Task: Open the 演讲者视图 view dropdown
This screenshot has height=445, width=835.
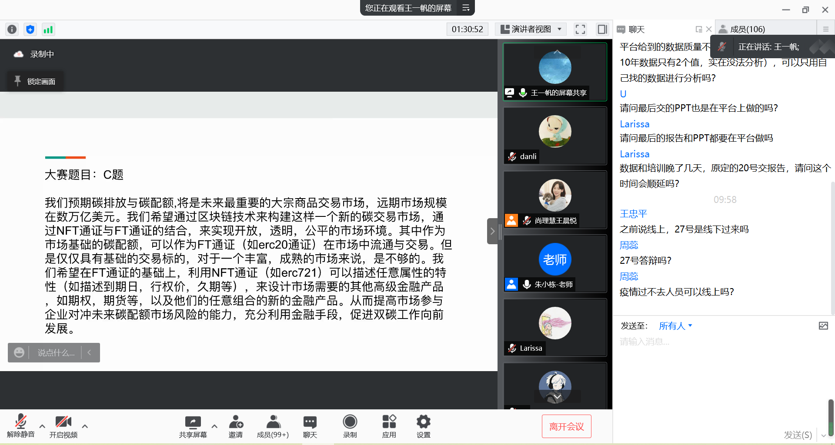Action: [x=531, y=29]
